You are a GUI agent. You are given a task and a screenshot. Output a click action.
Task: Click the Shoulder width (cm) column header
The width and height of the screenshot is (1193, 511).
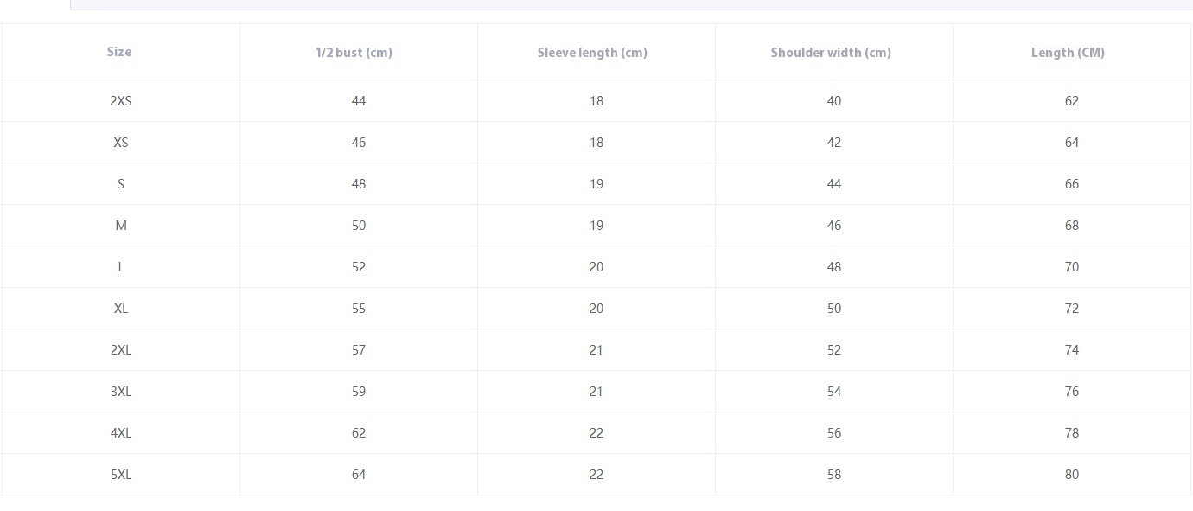point(831,53)
